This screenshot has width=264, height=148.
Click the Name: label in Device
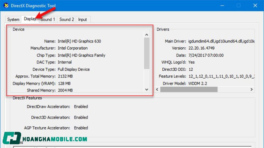click(x=50, y=41)
